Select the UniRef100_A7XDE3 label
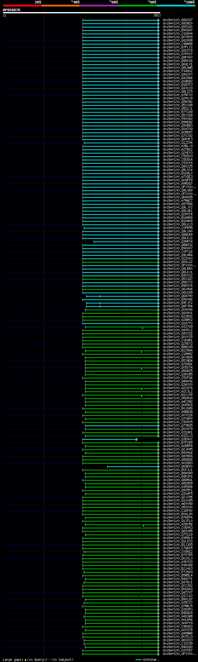 click(x=178, y=177)
